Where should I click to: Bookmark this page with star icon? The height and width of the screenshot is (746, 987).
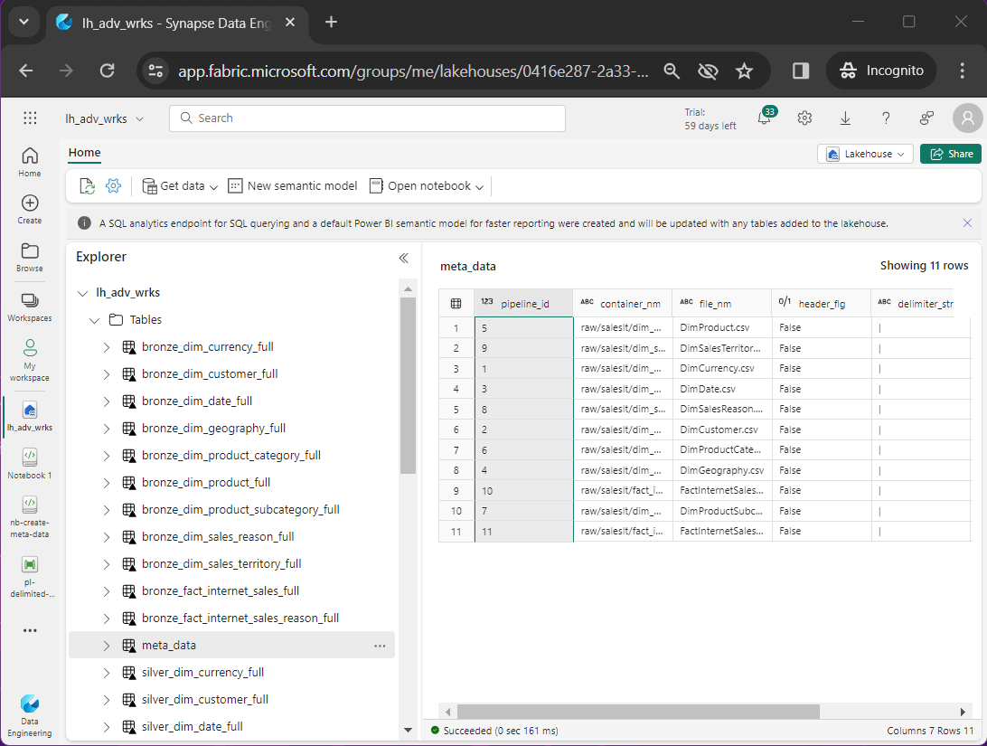point(744,71)
